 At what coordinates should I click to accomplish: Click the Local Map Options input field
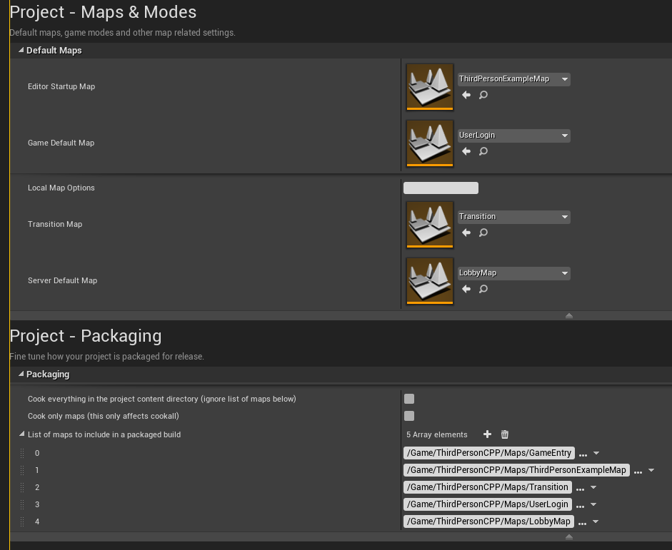[x=441, y=188]
